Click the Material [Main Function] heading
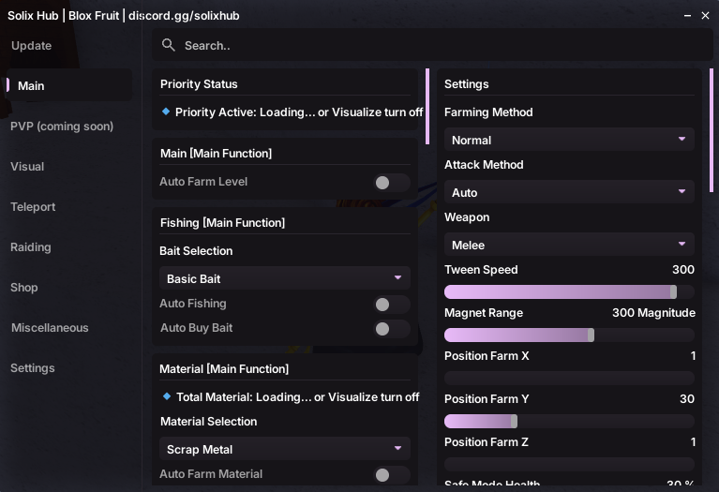Screen dimensions: 719x492 [224, 368]
